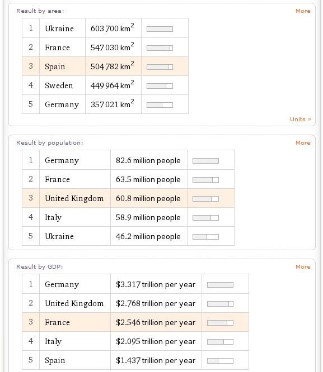Select Ukraine row in area table

105,28
